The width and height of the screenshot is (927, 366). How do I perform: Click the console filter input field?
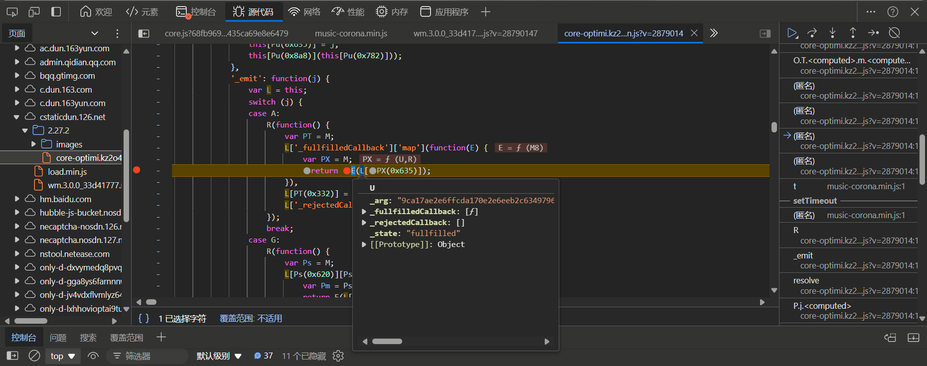tap(150, 356)
